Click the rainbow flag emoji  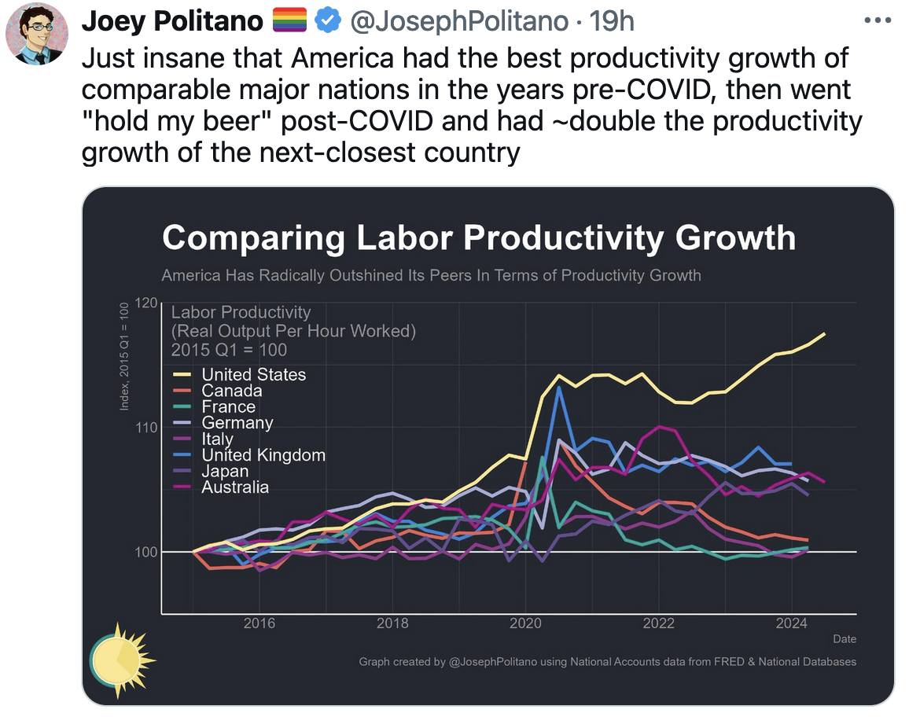tap(289, 22)
